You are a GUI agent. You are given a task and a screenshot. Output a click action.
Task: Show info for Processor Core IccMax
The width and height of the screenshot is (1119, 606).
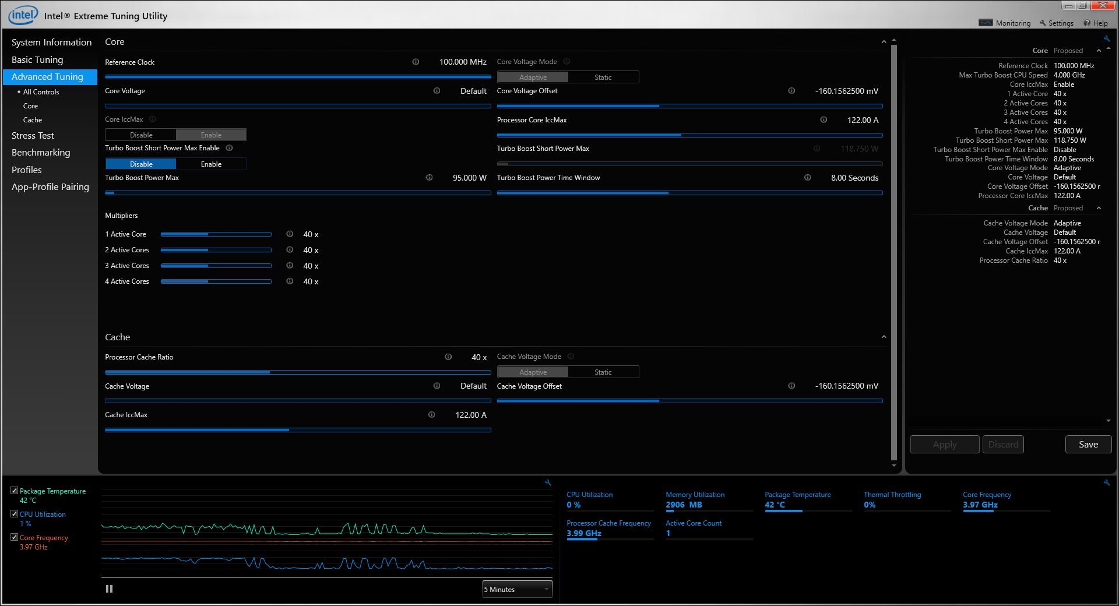824,120
